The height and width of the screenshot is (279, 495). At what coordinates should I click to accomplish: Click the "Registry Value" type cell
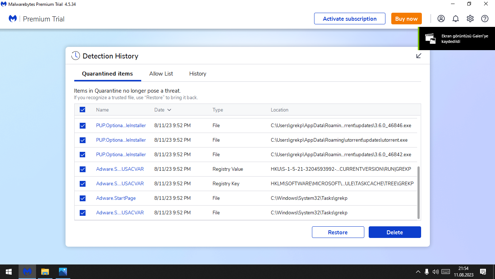coord(228,169)
